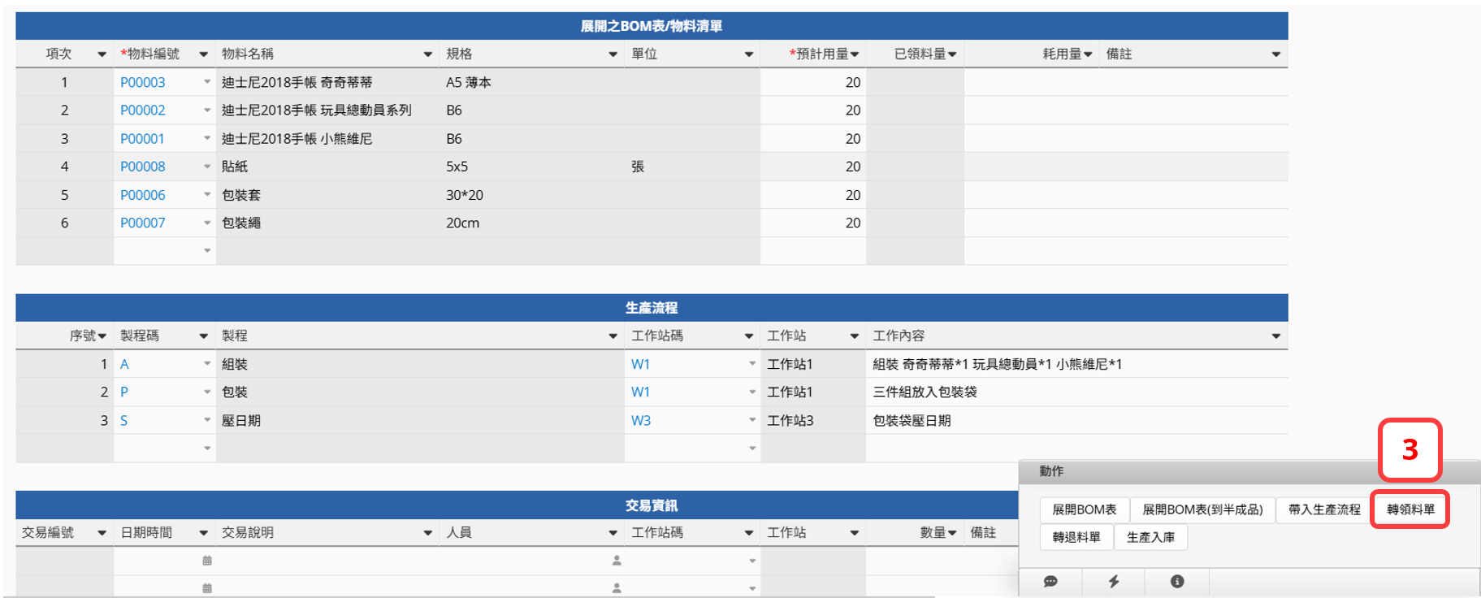Open filter dropdown on 單位 column

click(749, 54)
